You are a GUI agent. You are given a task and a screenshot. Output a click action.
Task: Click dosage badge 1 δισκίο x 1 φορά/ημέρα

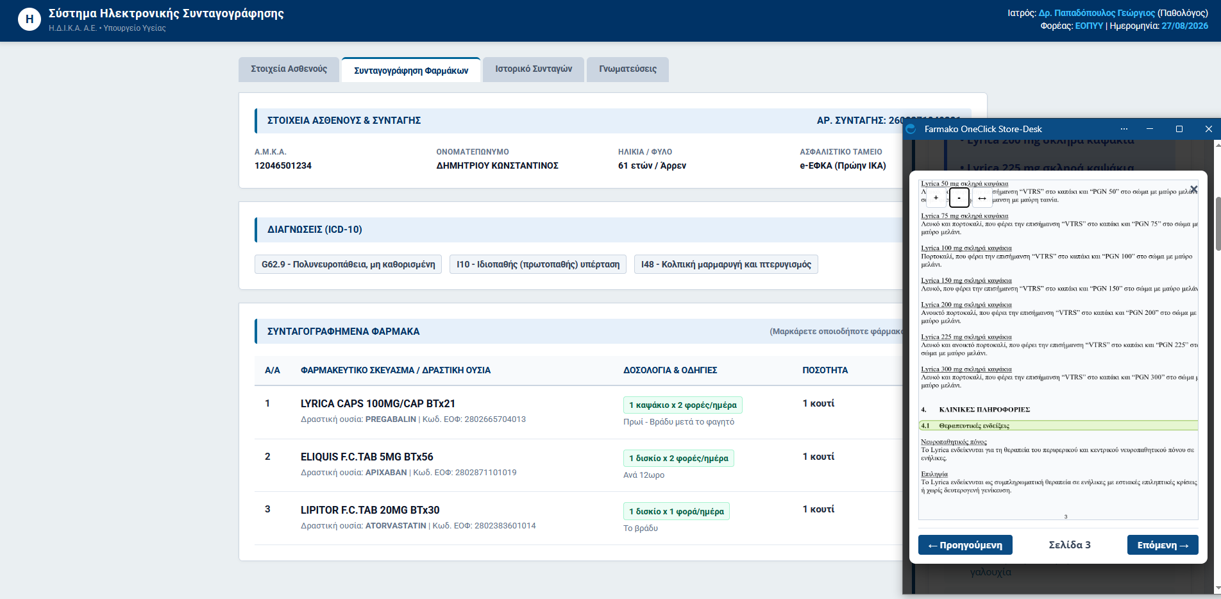point(677,511)
